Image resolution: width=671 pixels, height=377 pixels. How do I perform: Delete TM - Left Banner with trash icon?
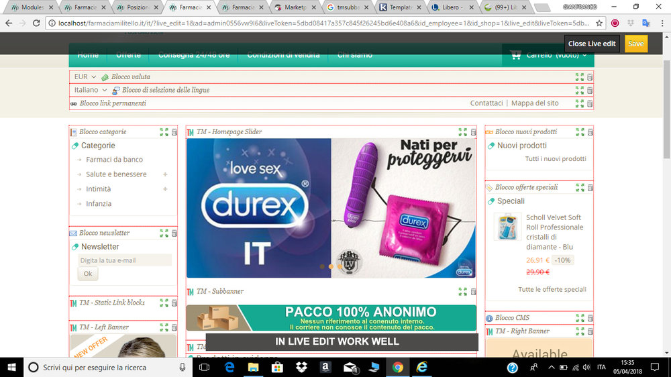(174, 327)
